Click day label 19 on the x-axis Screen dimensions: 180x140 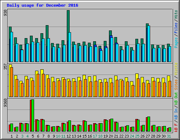(105, 136)
